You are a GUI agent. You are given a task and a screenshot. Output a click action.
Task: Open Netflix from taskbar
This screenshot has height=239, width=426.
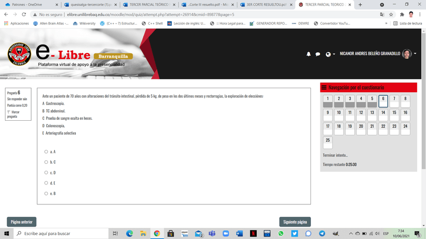[x=253, y=233]
